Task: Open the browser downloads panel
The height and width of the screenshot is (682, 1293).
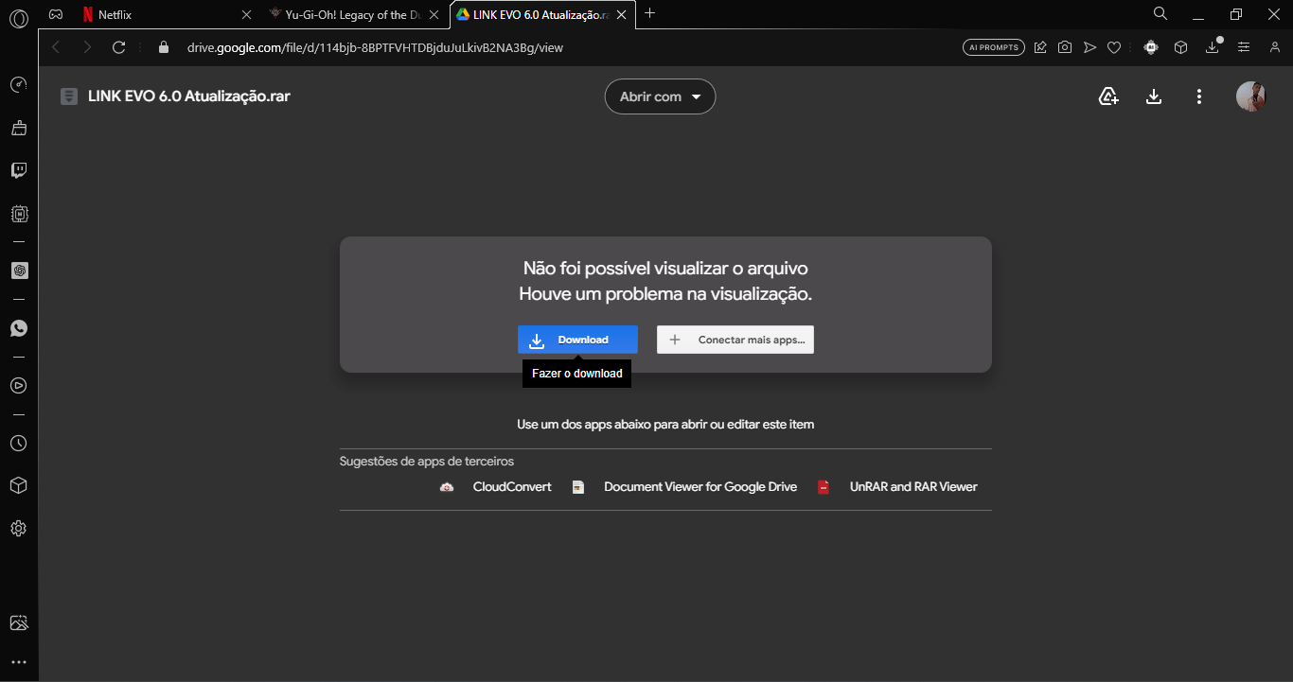Action: (x=1213, y=47)
